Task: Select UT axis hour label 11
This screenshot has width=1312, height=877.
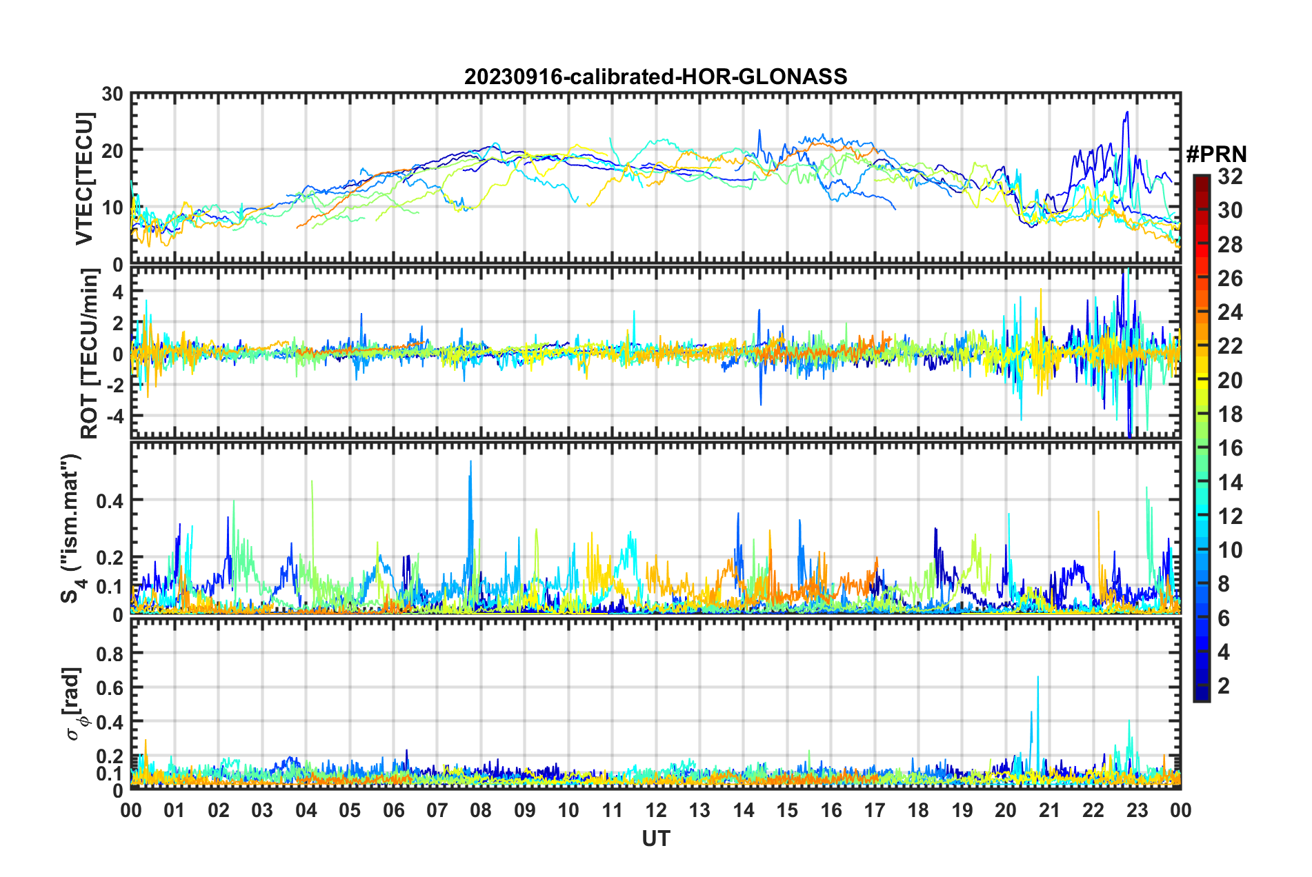Action: tap(613, 810)
